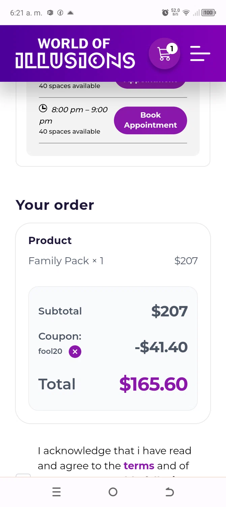Click the World of Illusions logo
This screenshot has width=226, height=507.
tap(75, 53)
